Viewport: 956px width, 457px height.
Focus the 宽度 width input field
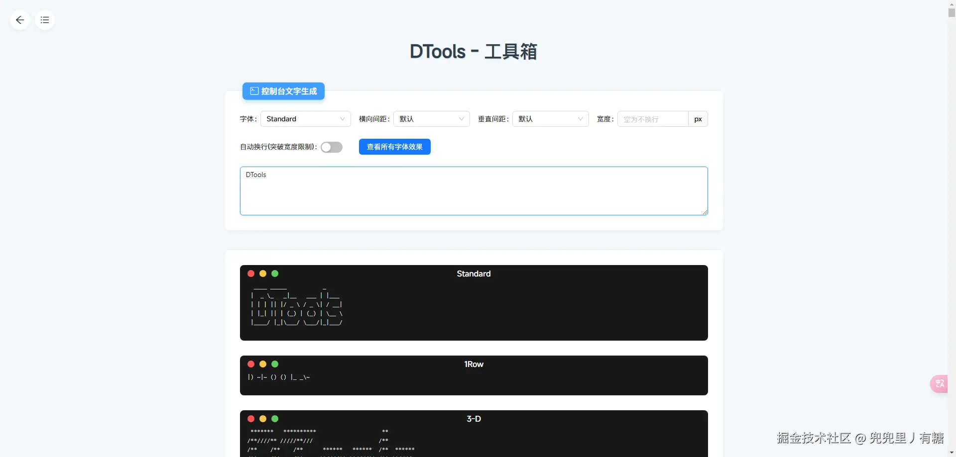click(653, 119)
